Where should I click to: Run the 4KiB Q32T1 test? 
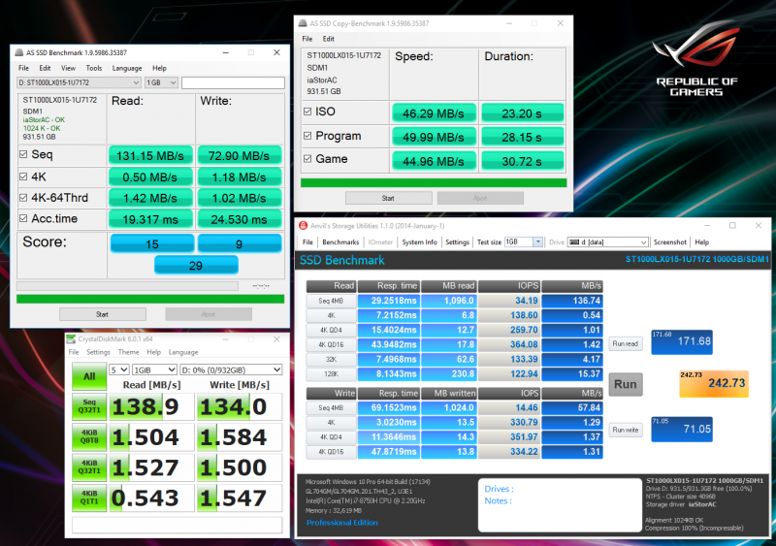pos(89,467)
